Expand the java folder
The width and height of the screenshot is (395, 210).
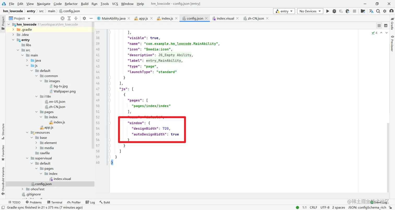click(x=27, y=60)
